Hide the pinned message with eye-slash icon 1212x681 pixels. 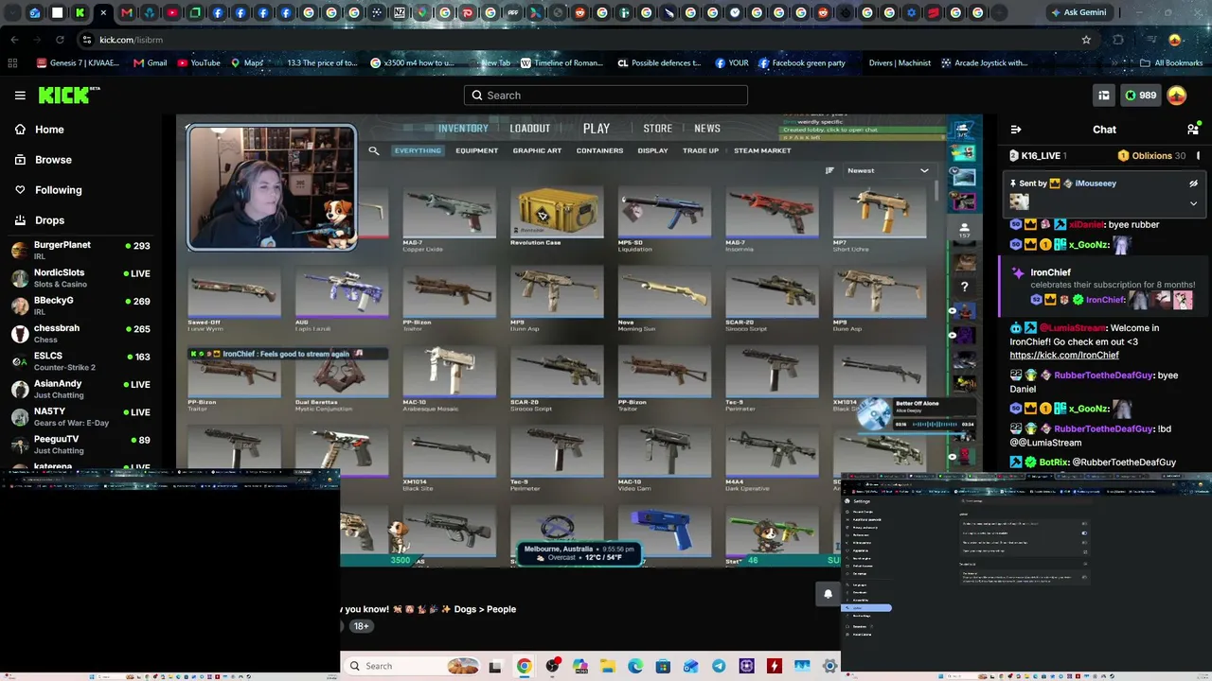[1193, 183]
